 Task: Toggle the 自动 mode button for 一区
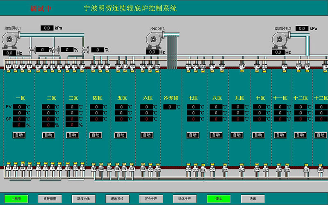(x=19, y=135)
